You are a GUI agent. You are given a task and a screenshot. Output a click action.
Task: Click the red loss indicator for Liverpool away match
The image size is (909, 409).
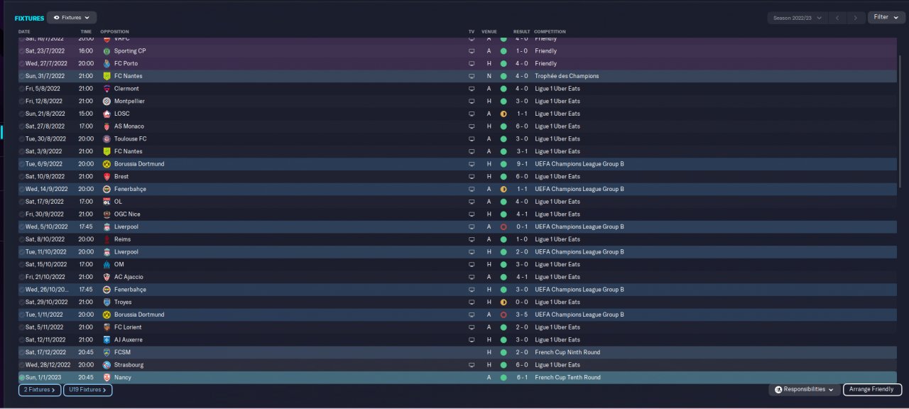tap(504, 227)
